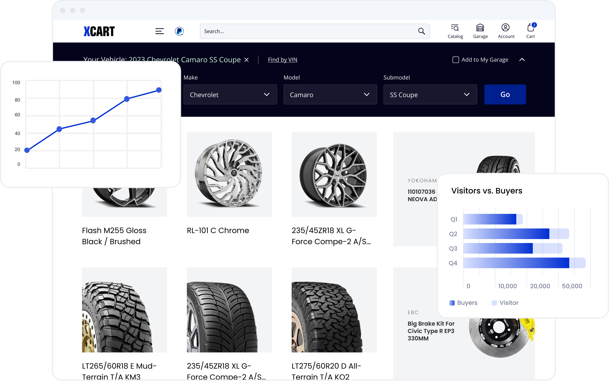Open the Submodel dropdown showing SS Coupe
Image resolution: width=609 pixels, height=382 pixels.
(x=430, y=95)
